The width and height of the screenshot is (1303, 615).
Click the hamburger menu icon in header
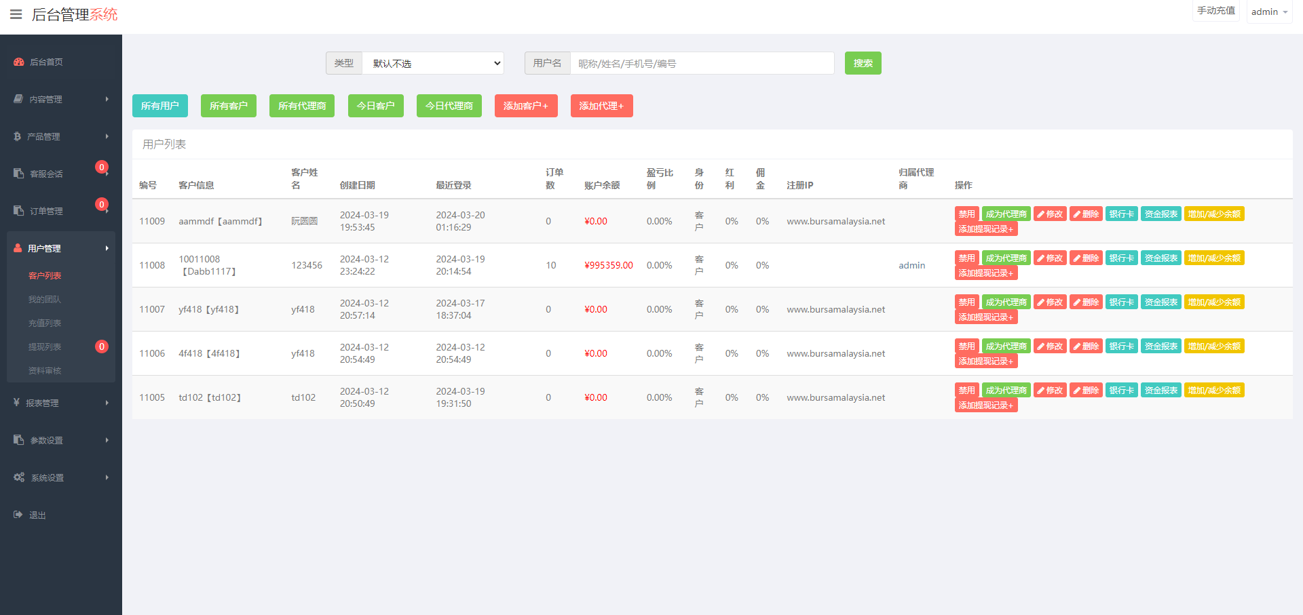(16, 14)
